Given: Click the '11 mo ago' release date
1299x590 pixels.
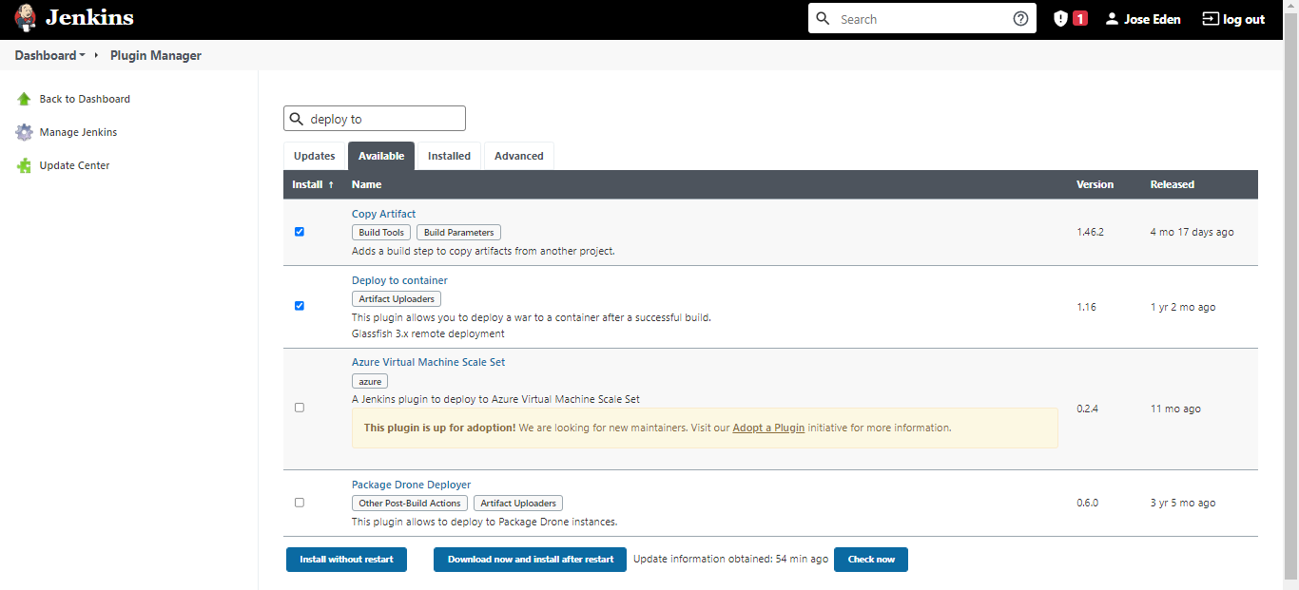Looking at the screenshot, I should pyautogui.click(x=1175, y=409).
